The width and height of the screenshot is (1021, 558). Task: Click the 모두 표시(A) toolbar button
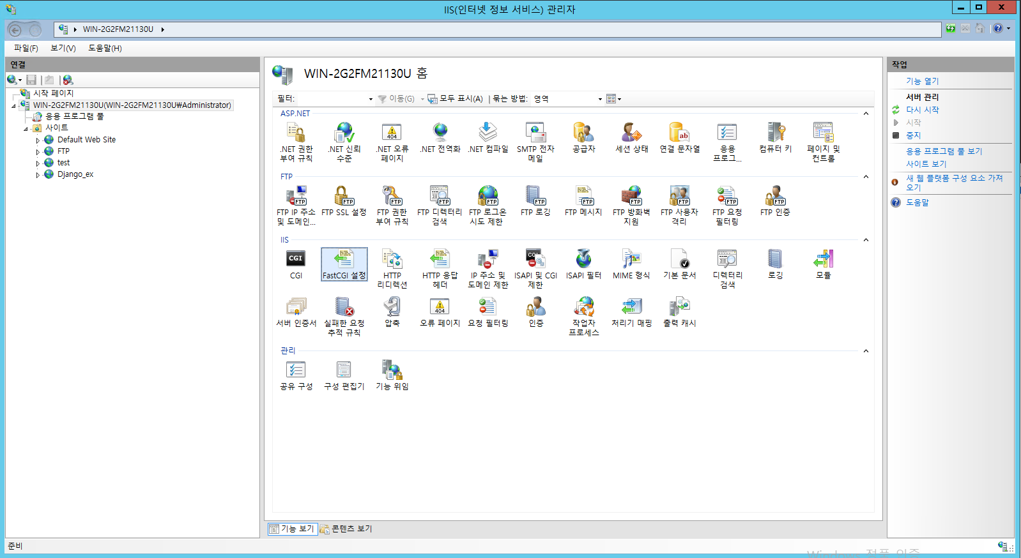coord(455,99)
